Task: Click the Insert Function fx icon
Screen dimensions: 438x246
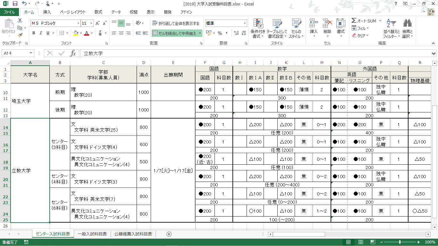Action: tap(73, 53)
